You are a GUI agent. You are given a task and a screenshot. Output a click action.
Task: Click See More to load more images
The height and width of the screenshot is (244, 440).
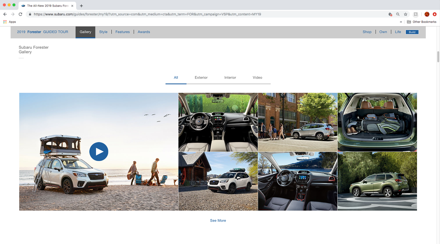pos(218,220)
